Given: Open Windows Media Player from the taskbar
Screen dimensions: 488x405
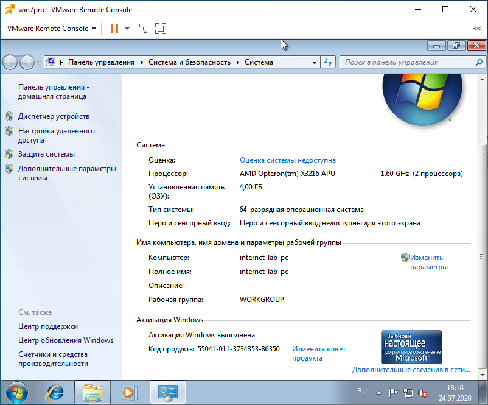Looking at the screenshot, I should pos(128,393).
